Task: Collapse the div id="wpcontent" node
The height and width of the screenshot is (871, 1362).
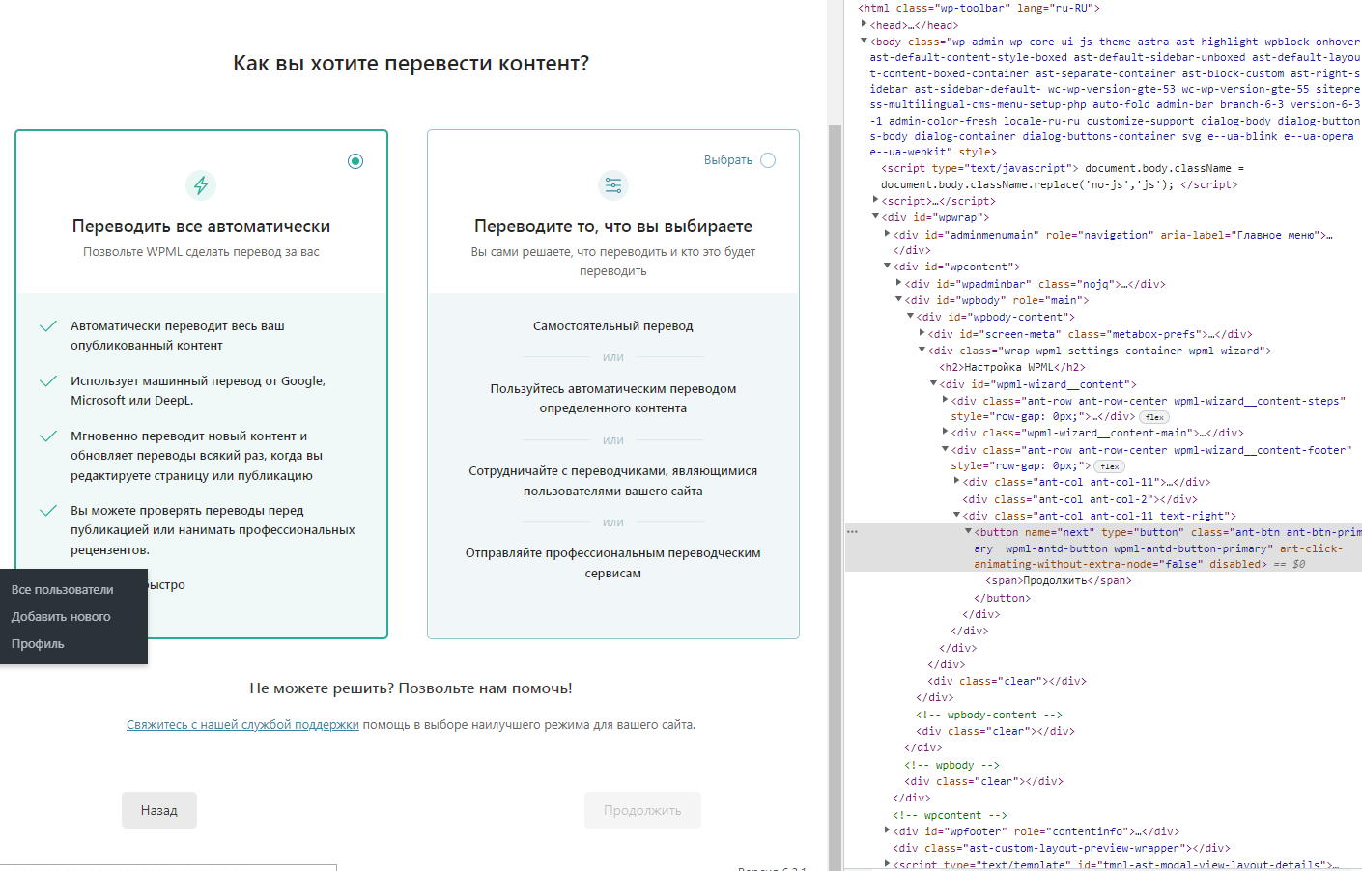Action: pyautogui.click(x=887, y=266)
